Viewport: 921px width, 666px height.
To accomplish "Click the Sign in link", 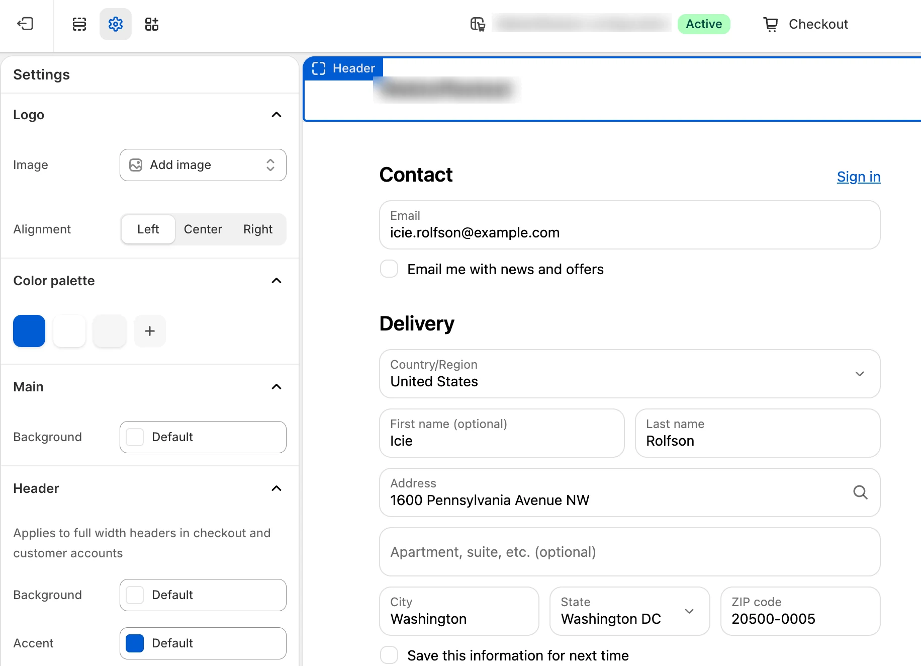I will [859, 177].
